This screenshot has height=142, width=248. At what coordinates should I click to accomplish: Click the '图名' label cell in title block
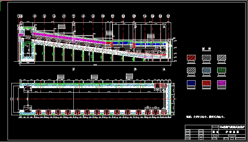215,132
